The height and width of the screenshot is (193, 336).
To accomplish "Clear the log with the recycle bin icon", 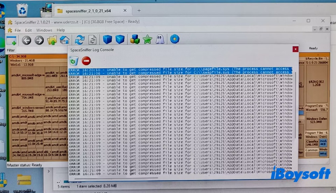I will click(74, 61).
